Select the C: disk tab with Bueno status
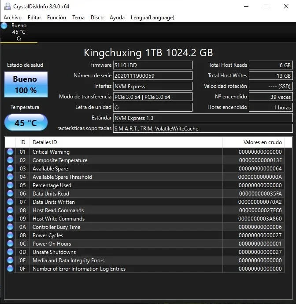The height and width of the screenshot is (304, 296). click(19, 32)
